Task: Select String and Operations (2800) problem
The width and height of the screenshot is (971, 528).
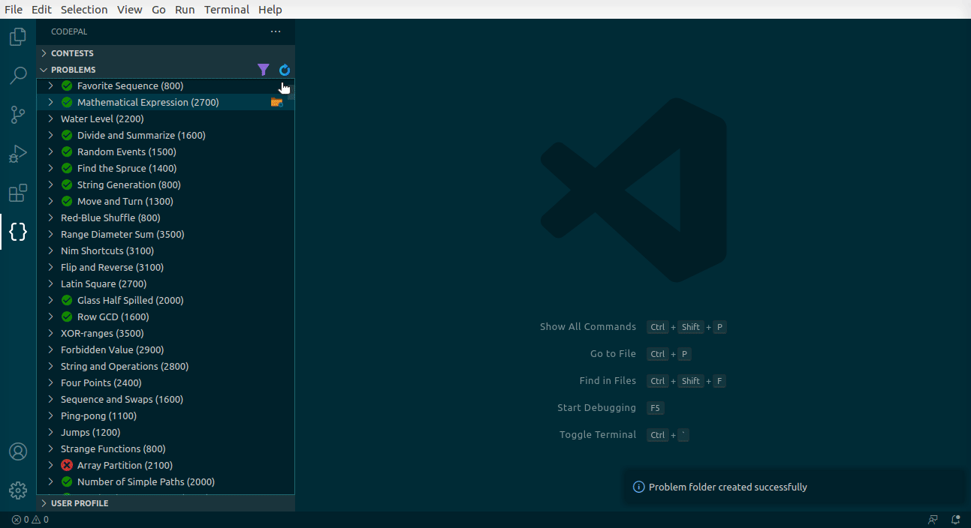Action: pyautogui.click(x=165, y=366)
